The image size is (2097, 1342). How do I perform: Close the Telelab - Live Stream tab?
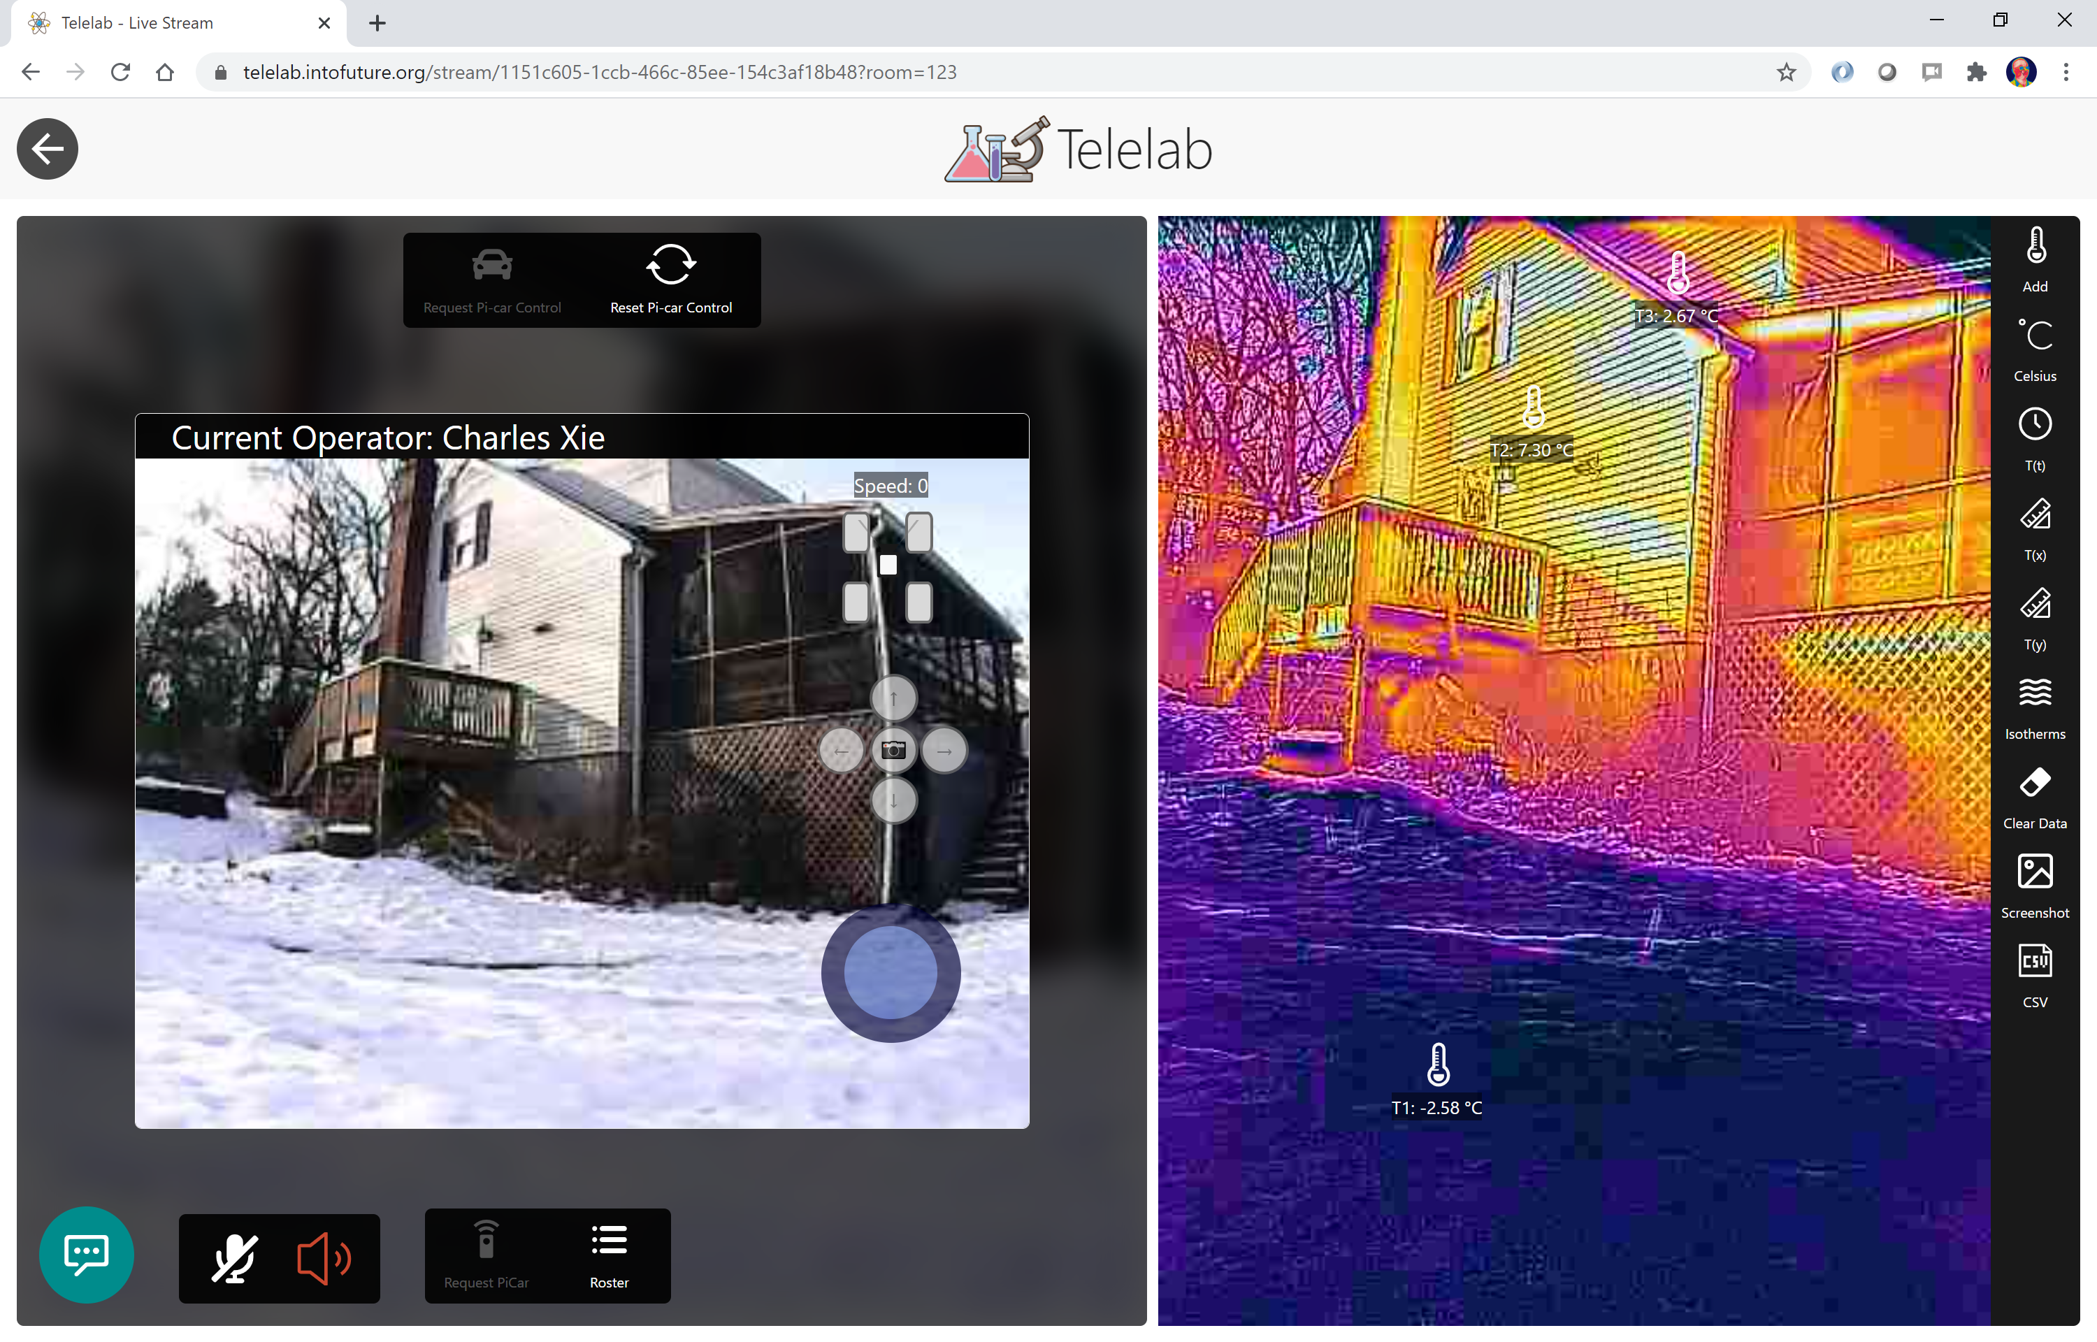(324, 22)
